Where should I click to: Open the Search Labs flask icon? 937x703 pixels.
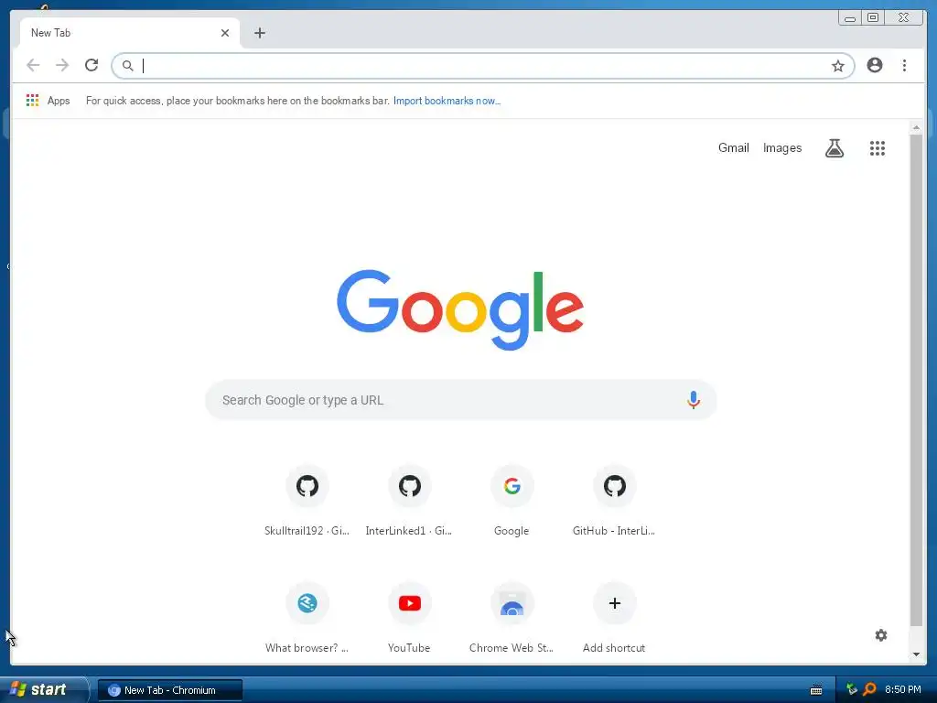pos(835,147)
